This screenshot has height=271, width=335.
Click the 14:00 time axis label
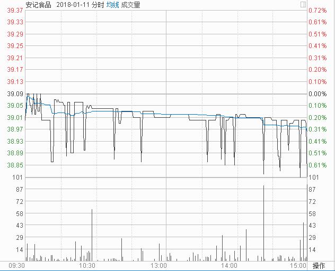click(x=229, y=265)
